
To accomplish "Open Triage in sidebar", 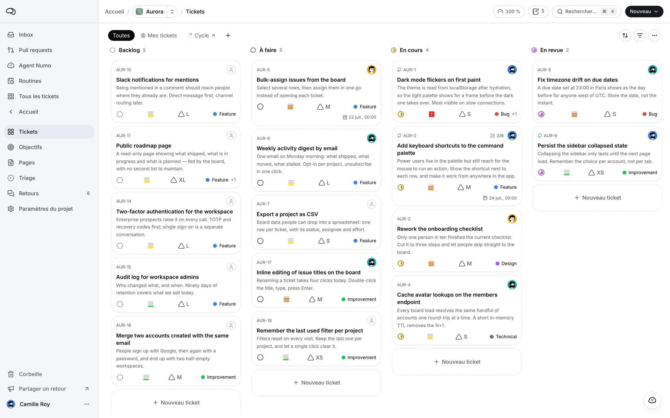I will [49, 178].
